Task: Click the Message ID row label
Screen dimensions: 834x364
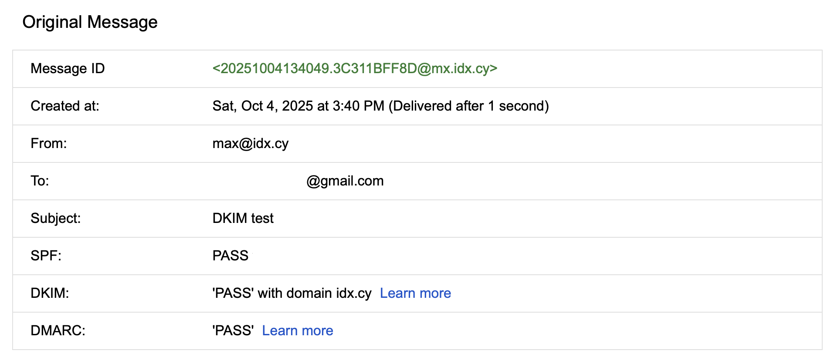Action: [x=68, y=68]
